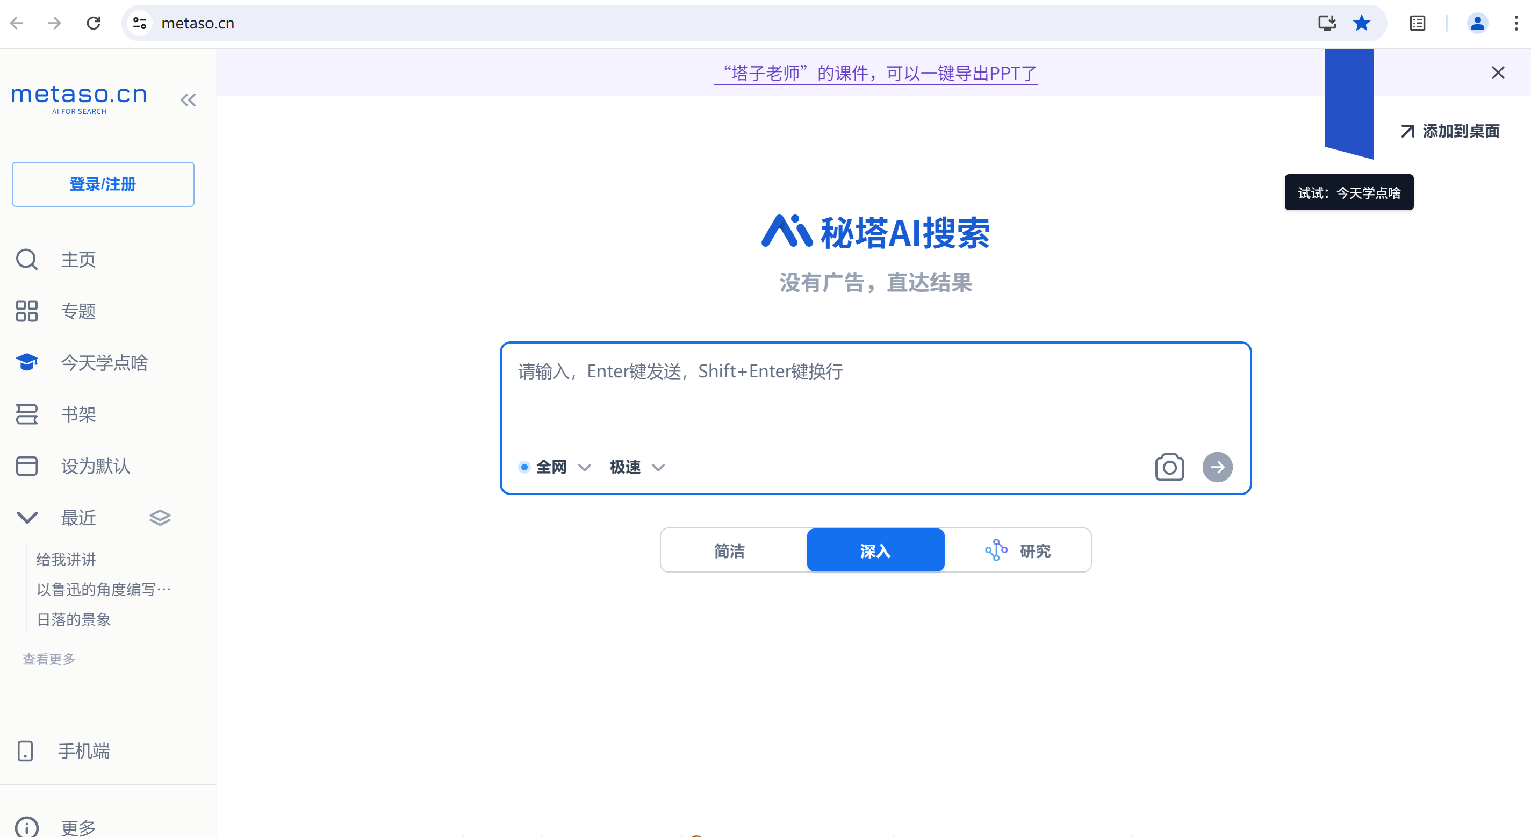This screenshot has width=1531, height=837.
Task: Send query with the arrow button
Action: pos(1217,467)
